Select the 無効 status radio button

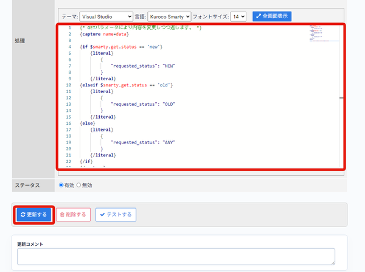tap(78, 185)
